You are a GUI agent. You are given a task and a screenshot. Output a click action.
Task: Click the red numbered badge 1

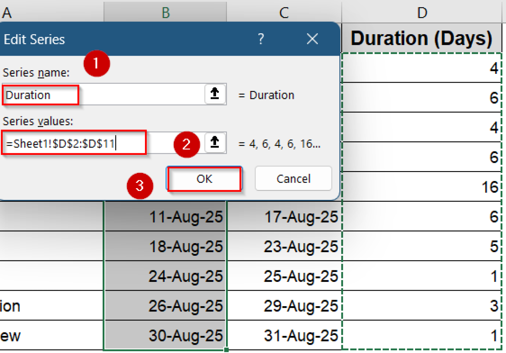tap(96, 64)
